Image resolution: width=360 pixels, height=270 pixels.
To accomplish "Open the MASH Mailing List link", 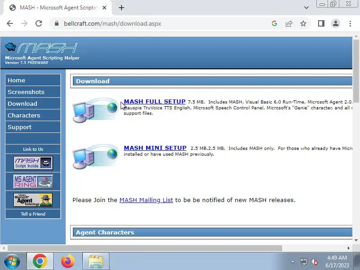I will (x=146, y=200).
